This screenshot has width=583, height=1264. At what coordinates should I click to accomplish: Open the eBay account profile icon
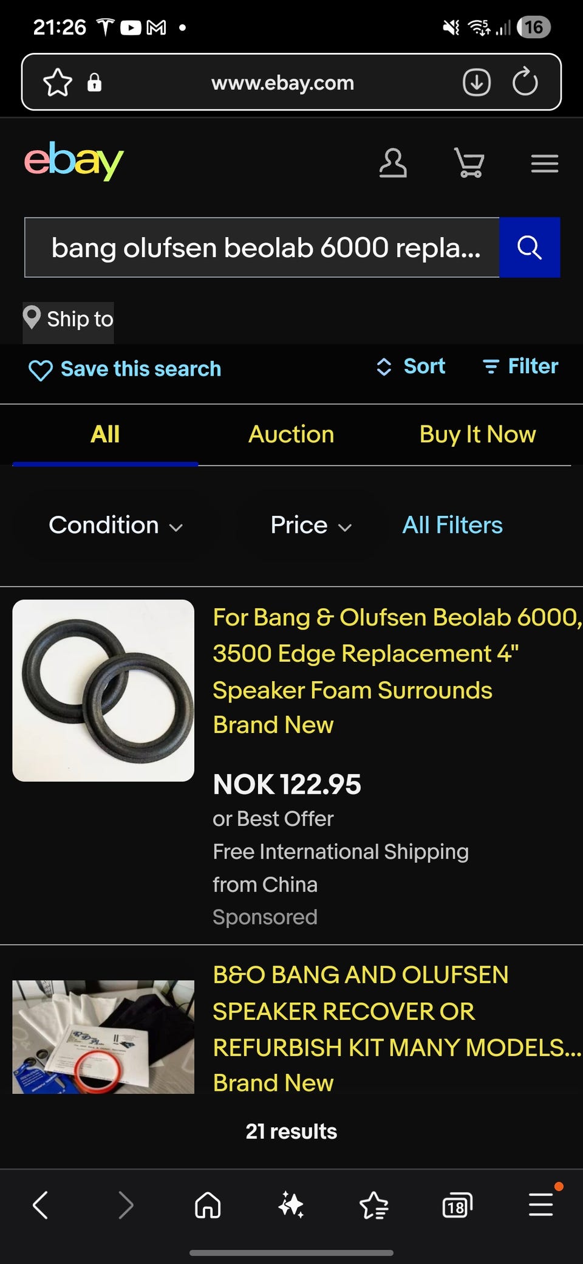(393, 163)
